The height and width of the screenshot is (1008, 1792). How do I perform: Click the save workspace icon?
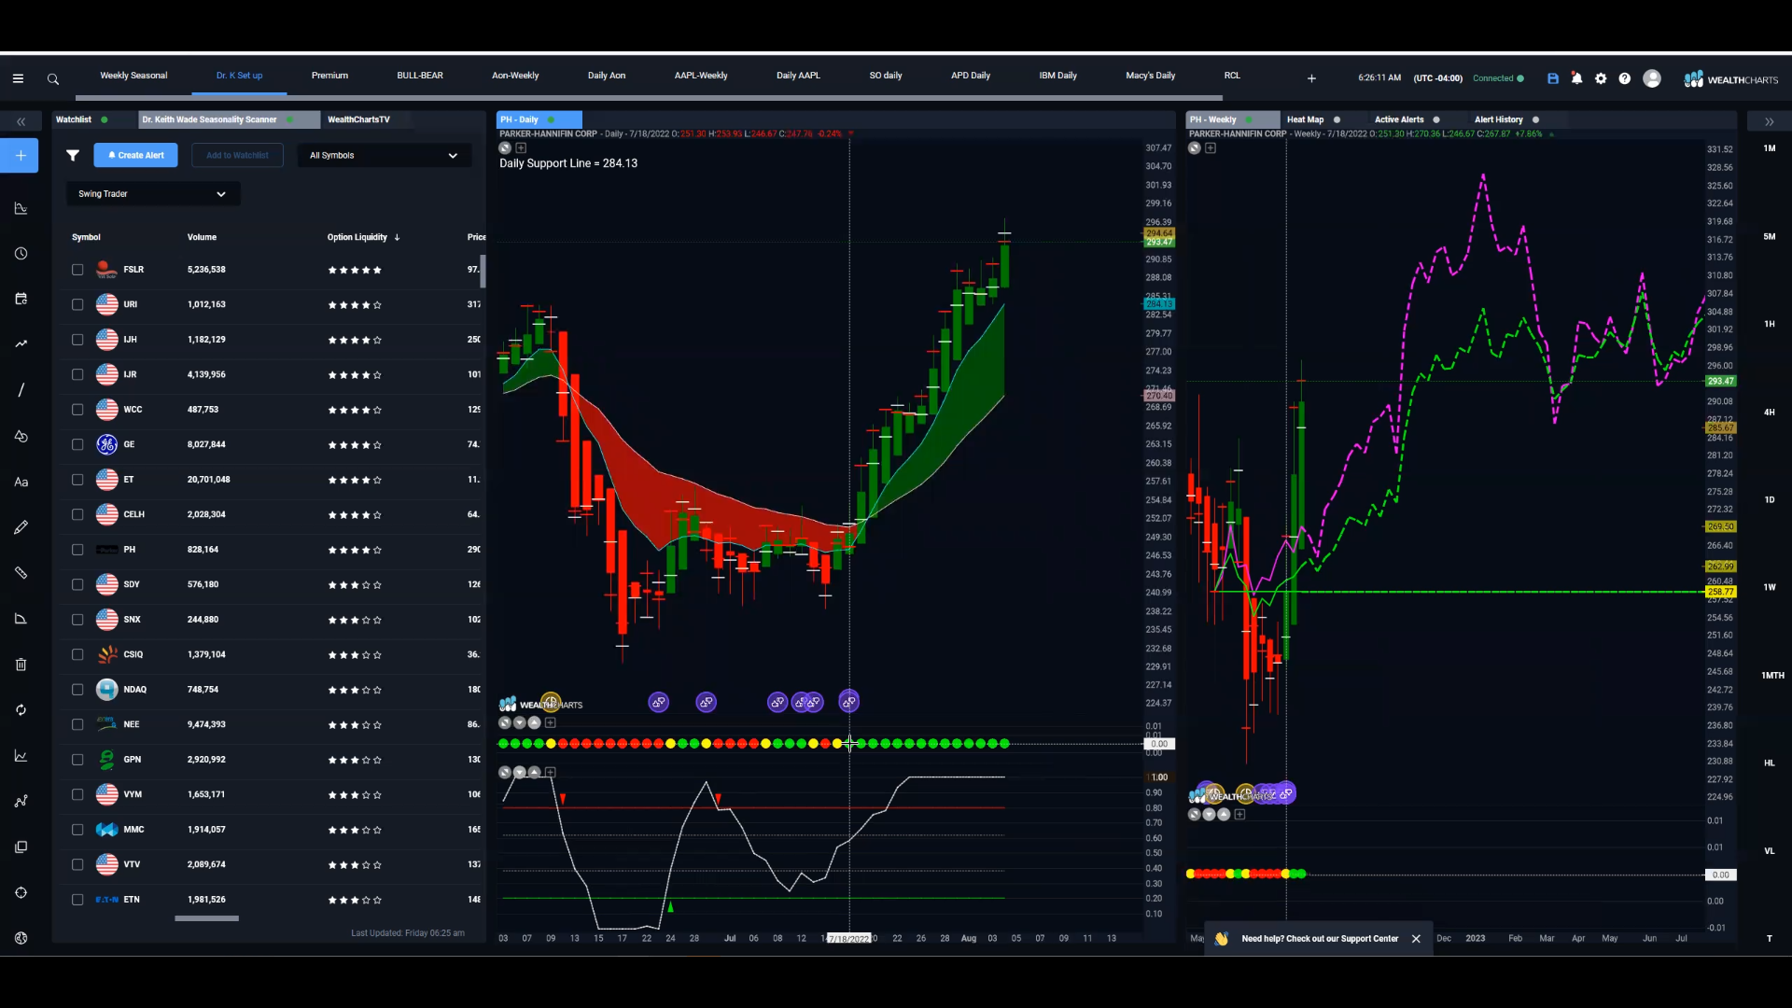pyautogui.click(x=1553, y=78)
